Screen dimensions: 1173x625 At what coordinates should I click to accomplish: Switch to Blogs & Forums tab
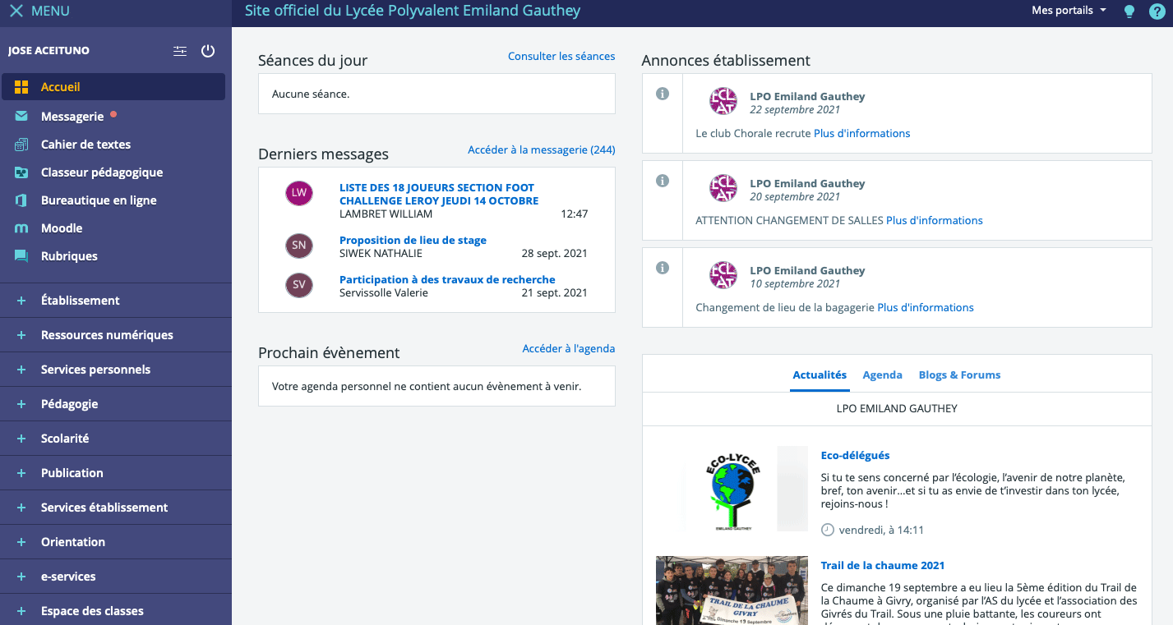click(x=959, y=375)
